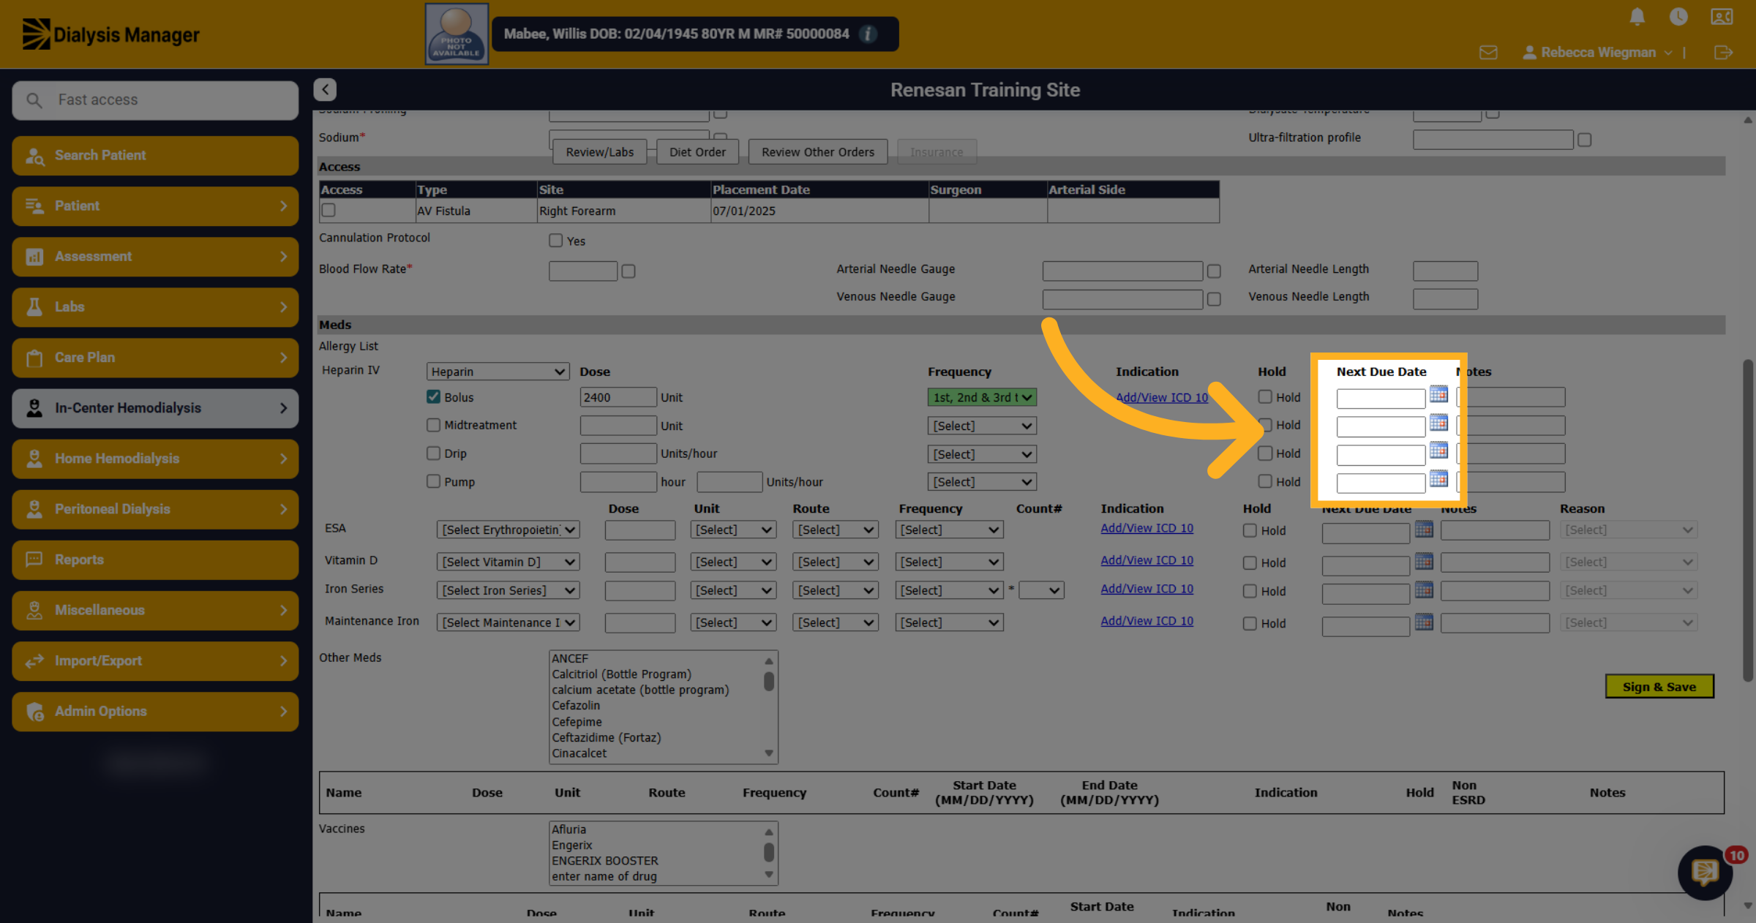Viewport: 1756px width, 923px height.
Task: Open the Select Iron Series dropdown
Action: tap(508, 590)
